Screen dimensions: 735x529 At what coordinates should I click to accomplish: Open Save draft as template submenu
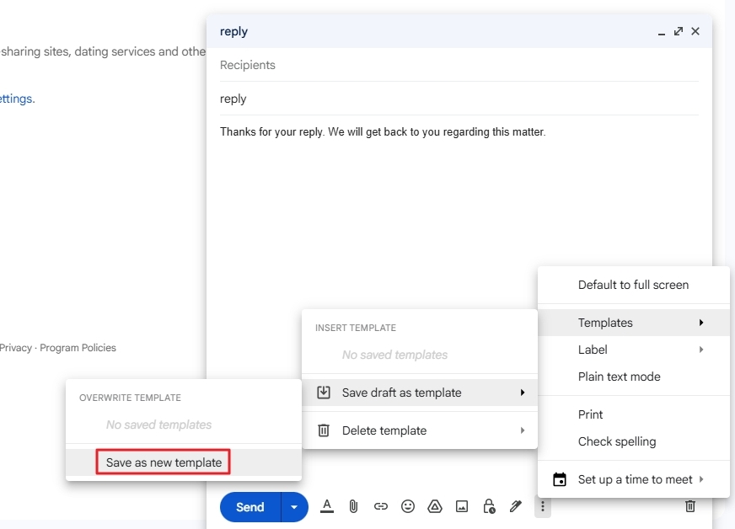coord(420,393)
